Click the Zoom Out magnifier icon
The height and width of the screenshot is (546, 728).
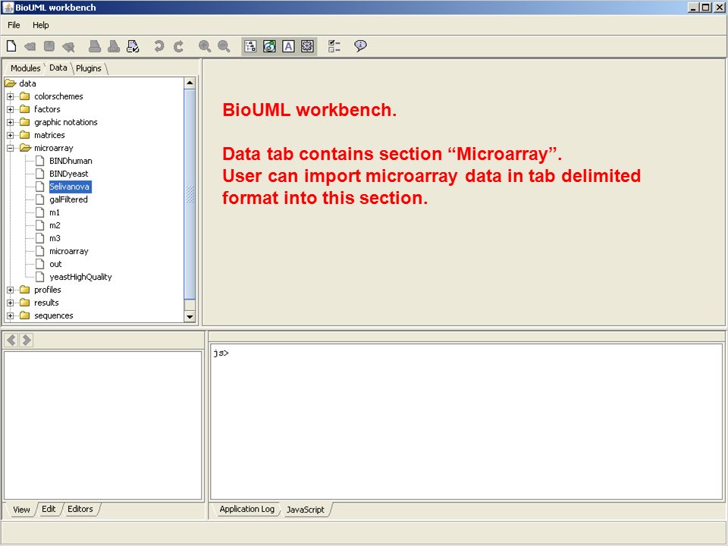tap(224, 46)
